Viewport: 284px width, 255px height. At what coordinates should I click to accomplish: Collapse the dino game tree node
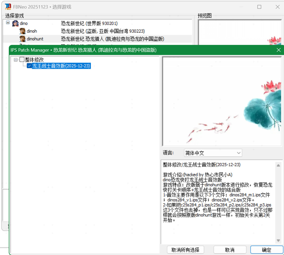(x=8, y=23)
